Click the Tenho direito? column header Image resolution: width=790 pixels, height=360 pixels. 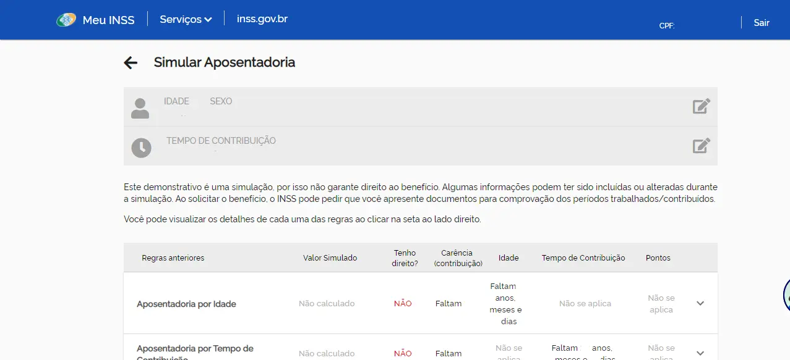[405, 257]
